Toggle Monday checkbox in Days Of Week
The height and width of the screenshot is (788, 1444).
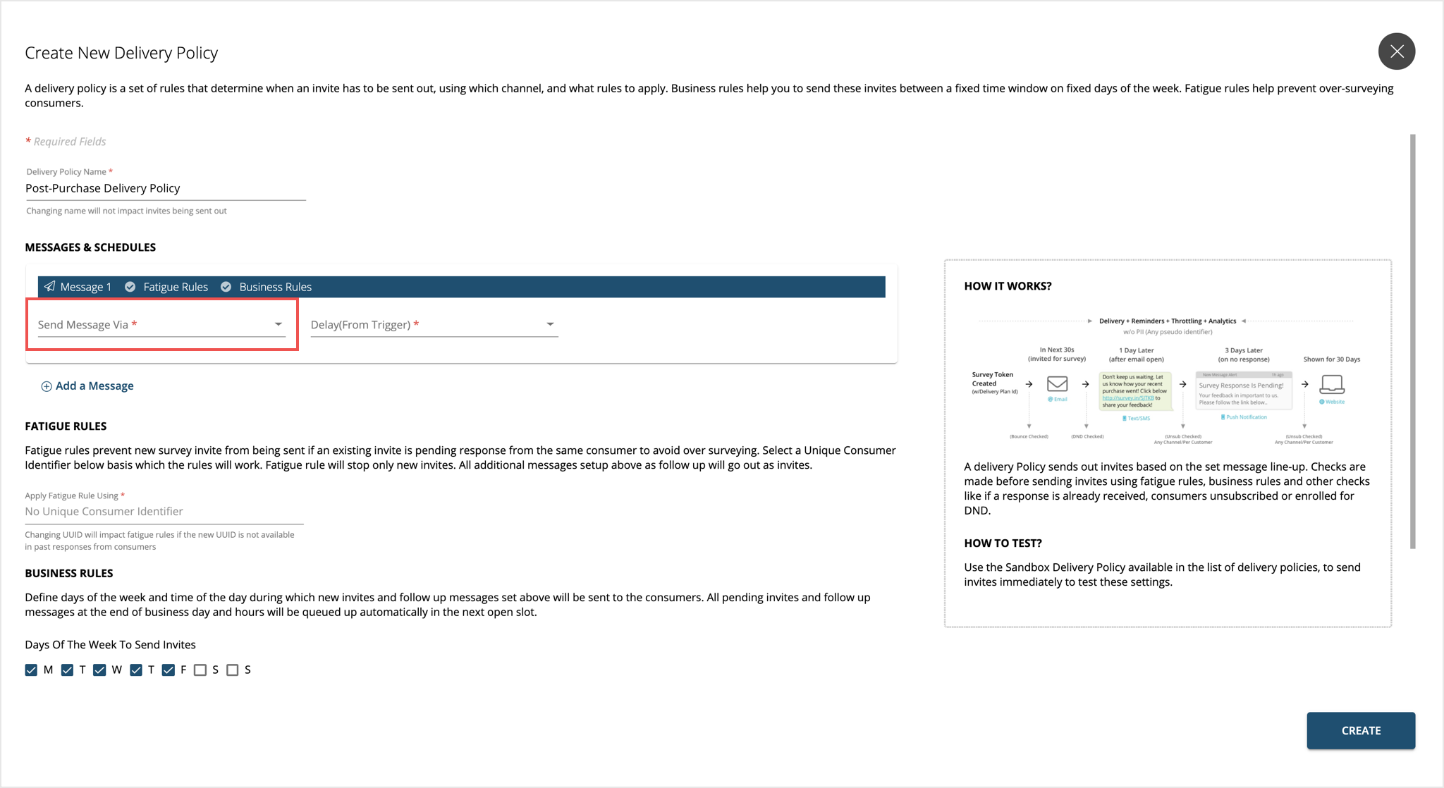tap(33, 670)
